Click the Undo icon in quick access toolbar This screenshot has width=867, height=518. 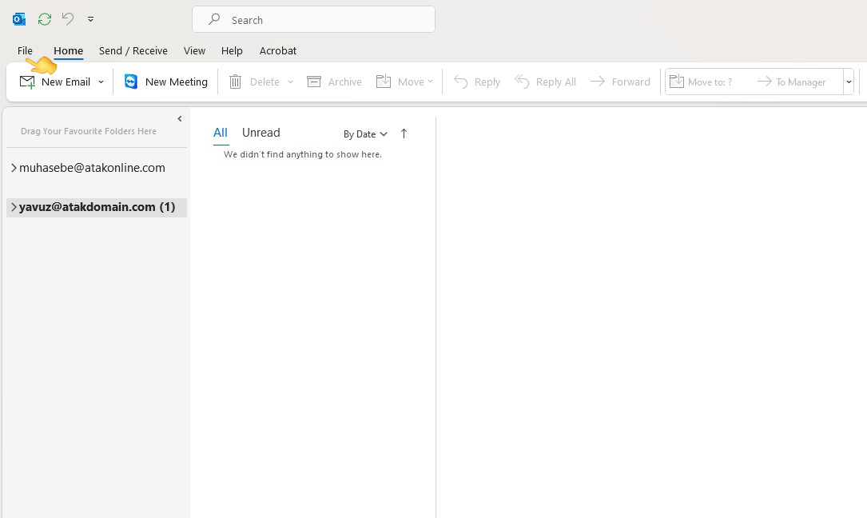pos(68,18)
